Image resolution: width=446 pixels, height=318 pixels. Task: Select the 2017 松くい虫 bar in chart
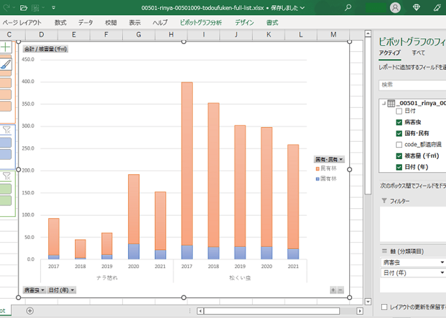coord(187,171)
